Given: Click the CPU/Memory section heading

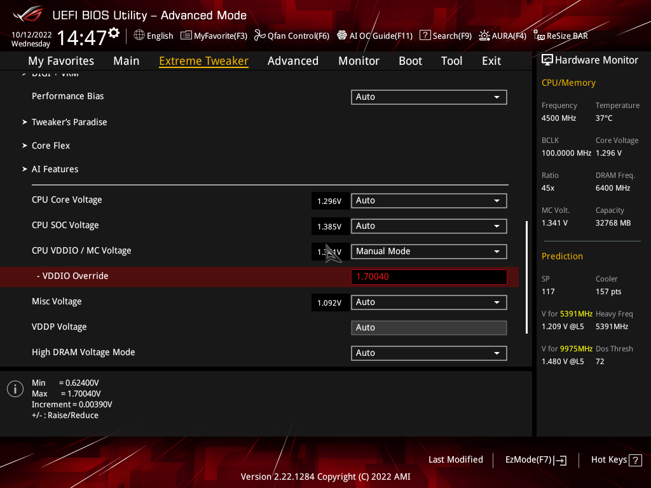Looking at the screenshot, I should point(568,83).
